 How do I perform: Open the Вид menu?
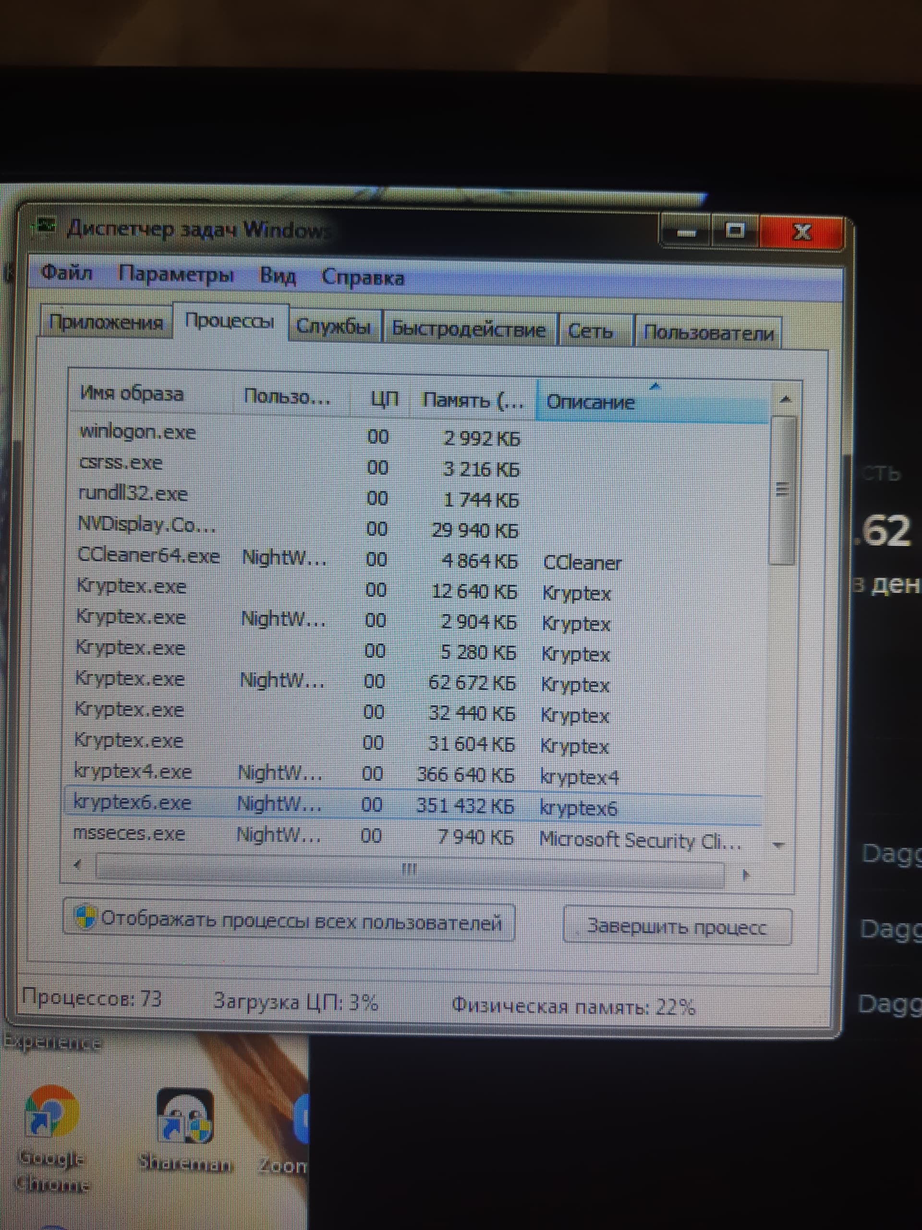click(278, 276)
